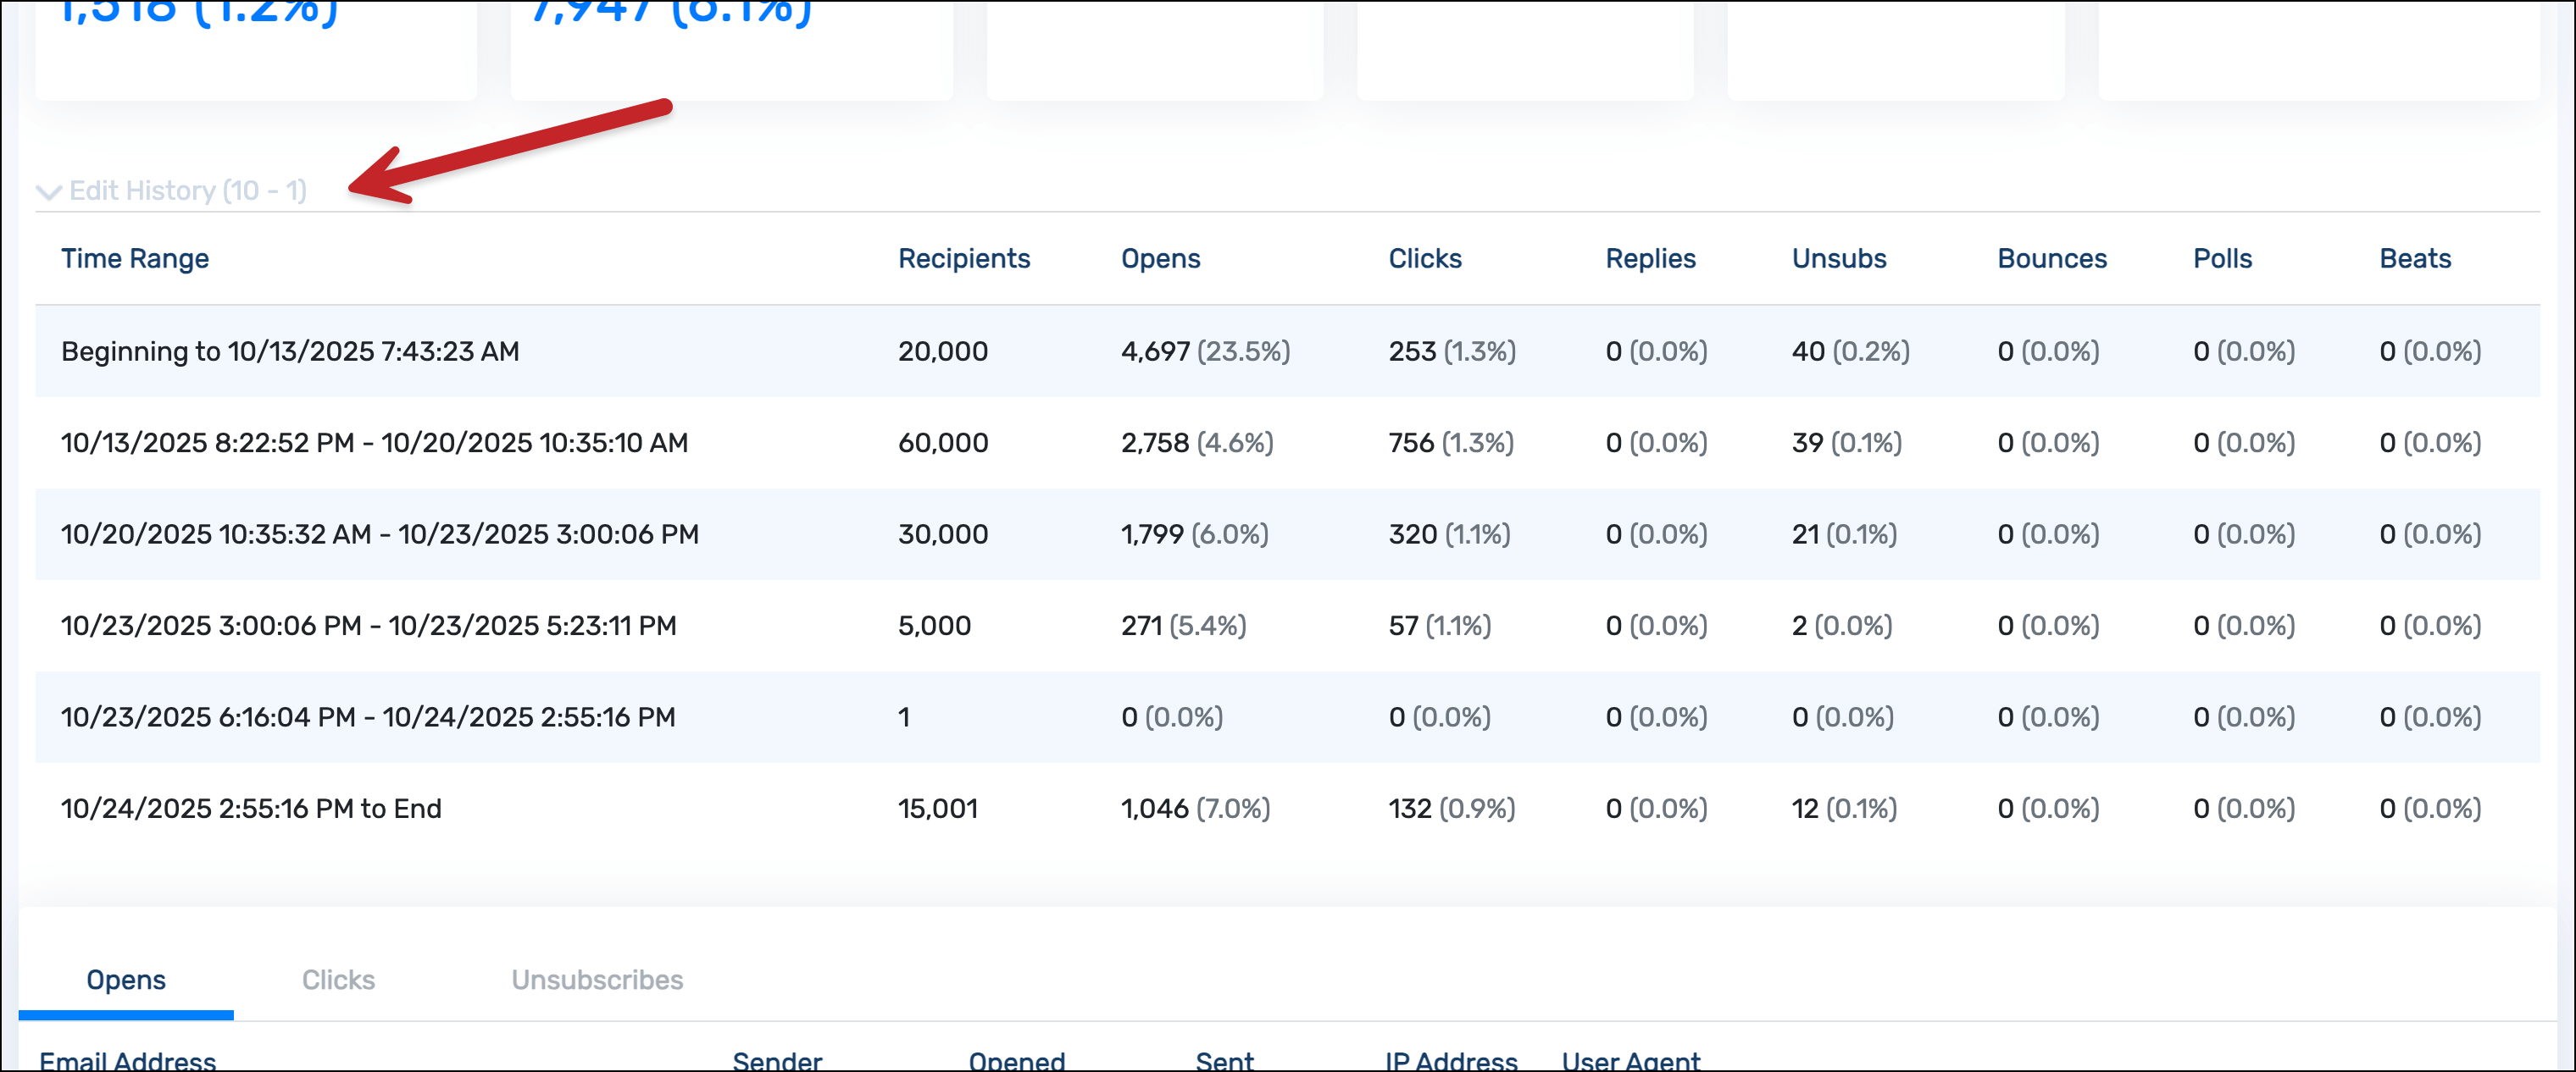Open the Unsubscribes tab
The width and height of the screenshot is (2576, 1072).
[x=597, y=979]
